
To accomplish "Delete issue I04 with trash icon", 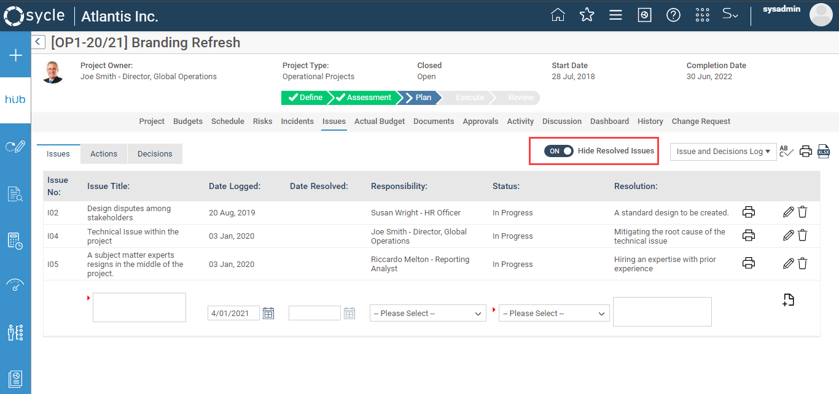I will [x=802, y=235].
